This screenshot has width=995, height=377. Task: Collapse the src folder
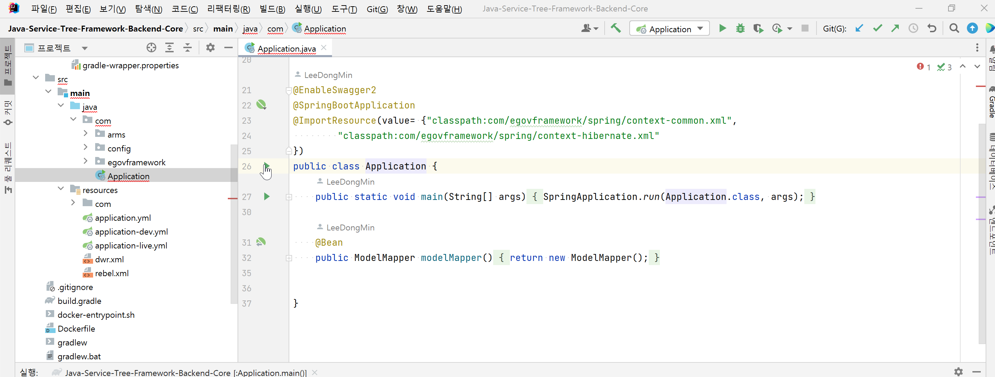[x=36, y=78]
